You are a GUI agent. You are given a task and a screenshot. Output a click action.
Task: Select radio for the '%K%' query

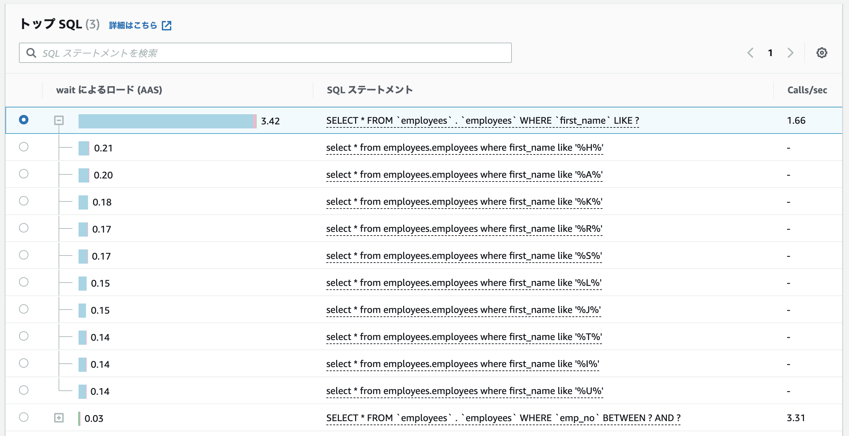(24, 201)
